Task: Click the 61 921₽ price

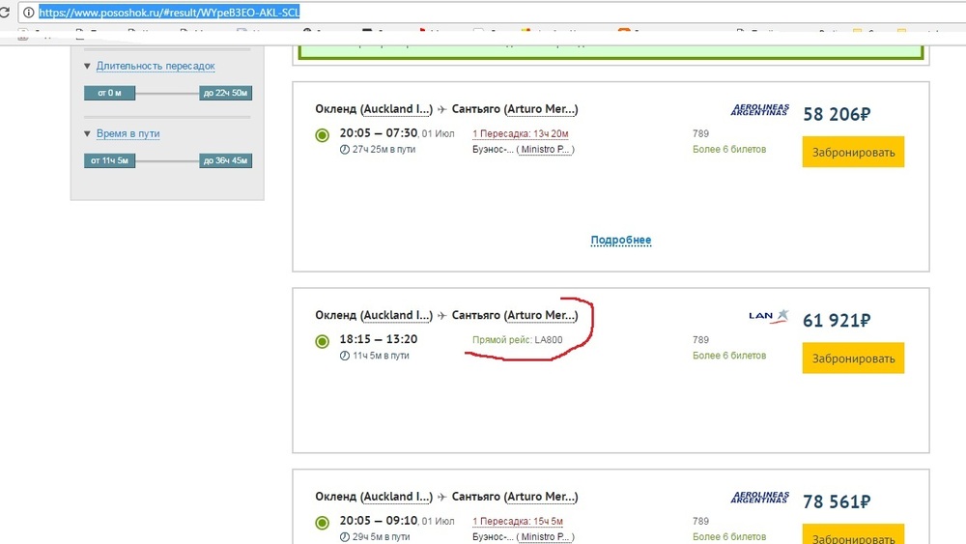Action: [837, 321]
